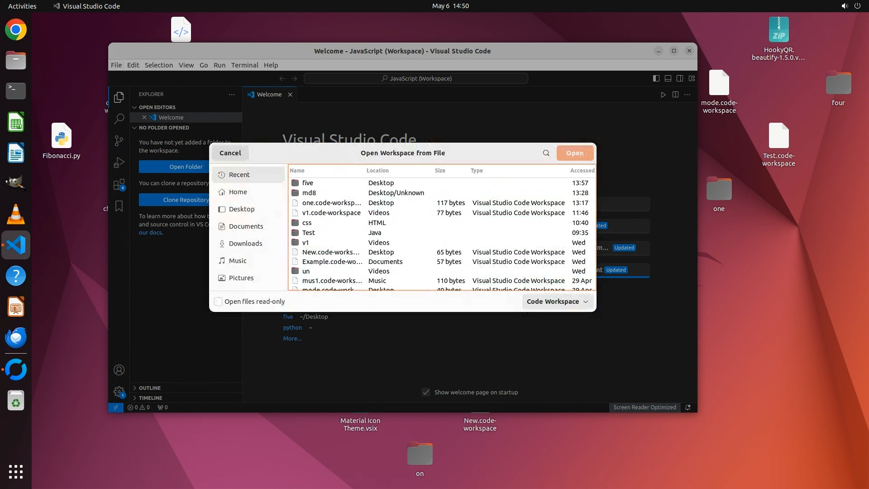Open the Extensions view icon
Screen dimensions: 869x489
(x=119, y=184)
